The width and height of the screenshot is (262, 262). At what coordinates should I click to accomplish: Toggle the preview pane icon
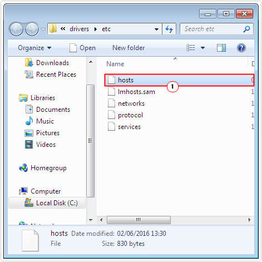[x=221, y=48]
